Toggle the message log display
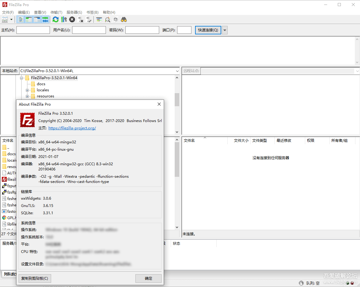Viewport: 360px width, 287px height. 21,19
